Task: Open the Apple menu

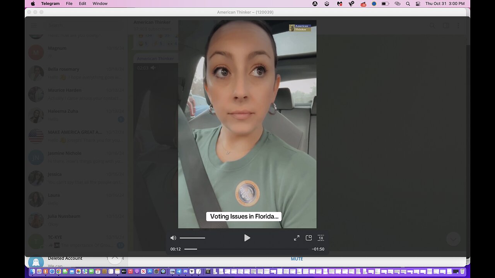Action: point(33,3)
